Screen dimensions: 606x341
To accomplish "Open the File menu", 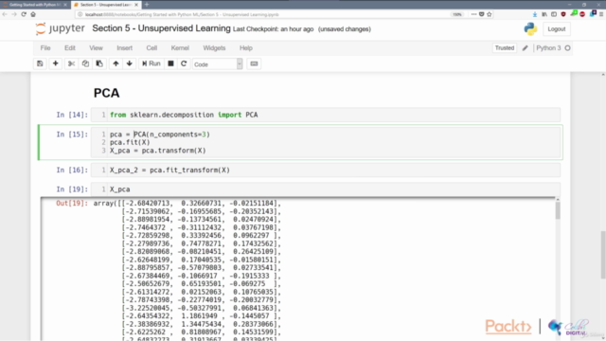I will tap(45, 48).
